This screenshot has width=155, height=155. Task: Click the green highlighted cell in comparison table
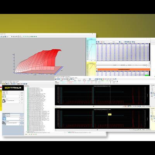coord(147,75)
